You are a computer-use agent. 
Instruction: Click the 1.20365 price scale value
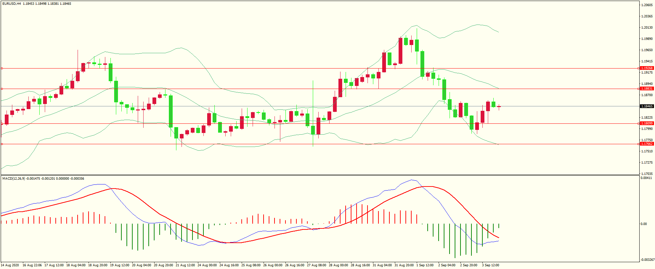pos(647,16)
